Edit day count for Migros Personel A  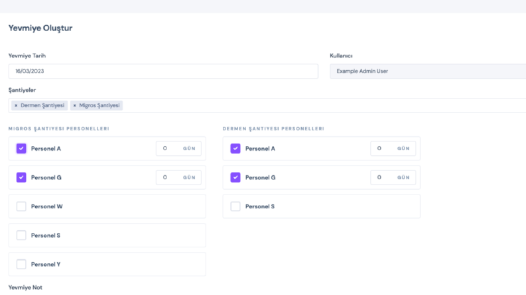click(x=178, y=149)
